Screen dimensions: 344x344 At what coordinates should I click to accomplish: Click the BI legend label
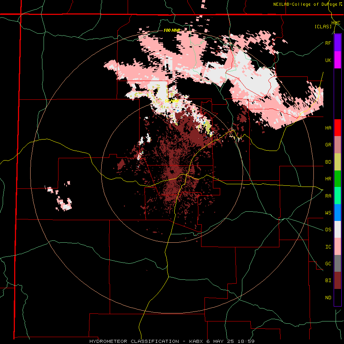[x=328, y=281]
